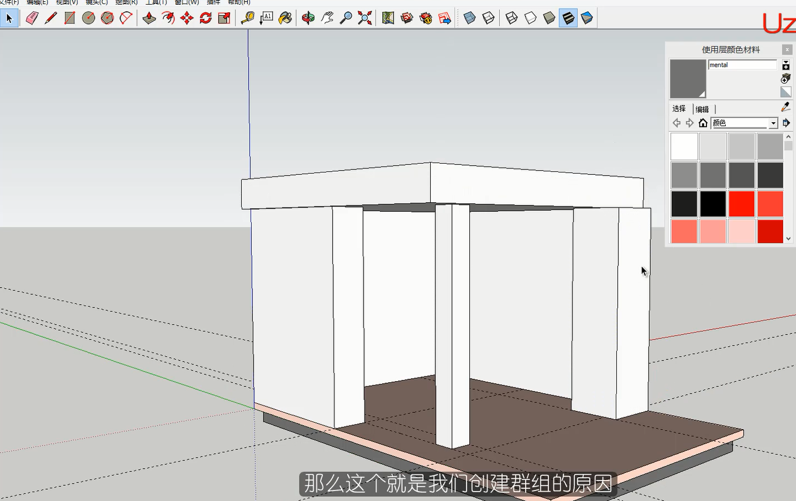This screenshot has width=796, height=501.
Task: Expand the secondary selection pane
Action: 785,65
